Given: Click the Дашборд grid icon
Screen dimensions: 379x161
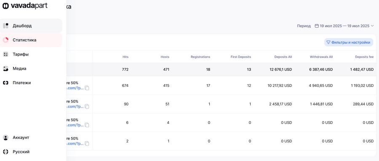Looking at the screenshot, I should (5, 26).
